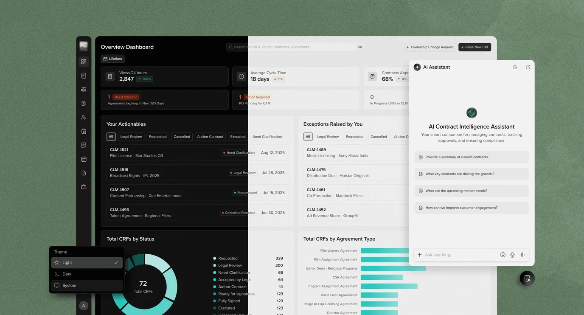Image resolution: width=584 pixels, height=315 pixels.
Task: Click the microphone icon in chat input
Action: tap(512, 255)
